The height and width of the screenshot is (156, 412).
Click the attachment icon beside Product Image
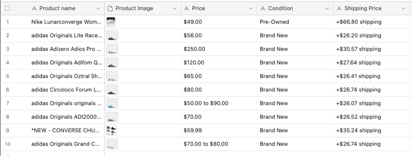(x=110, y=8)
